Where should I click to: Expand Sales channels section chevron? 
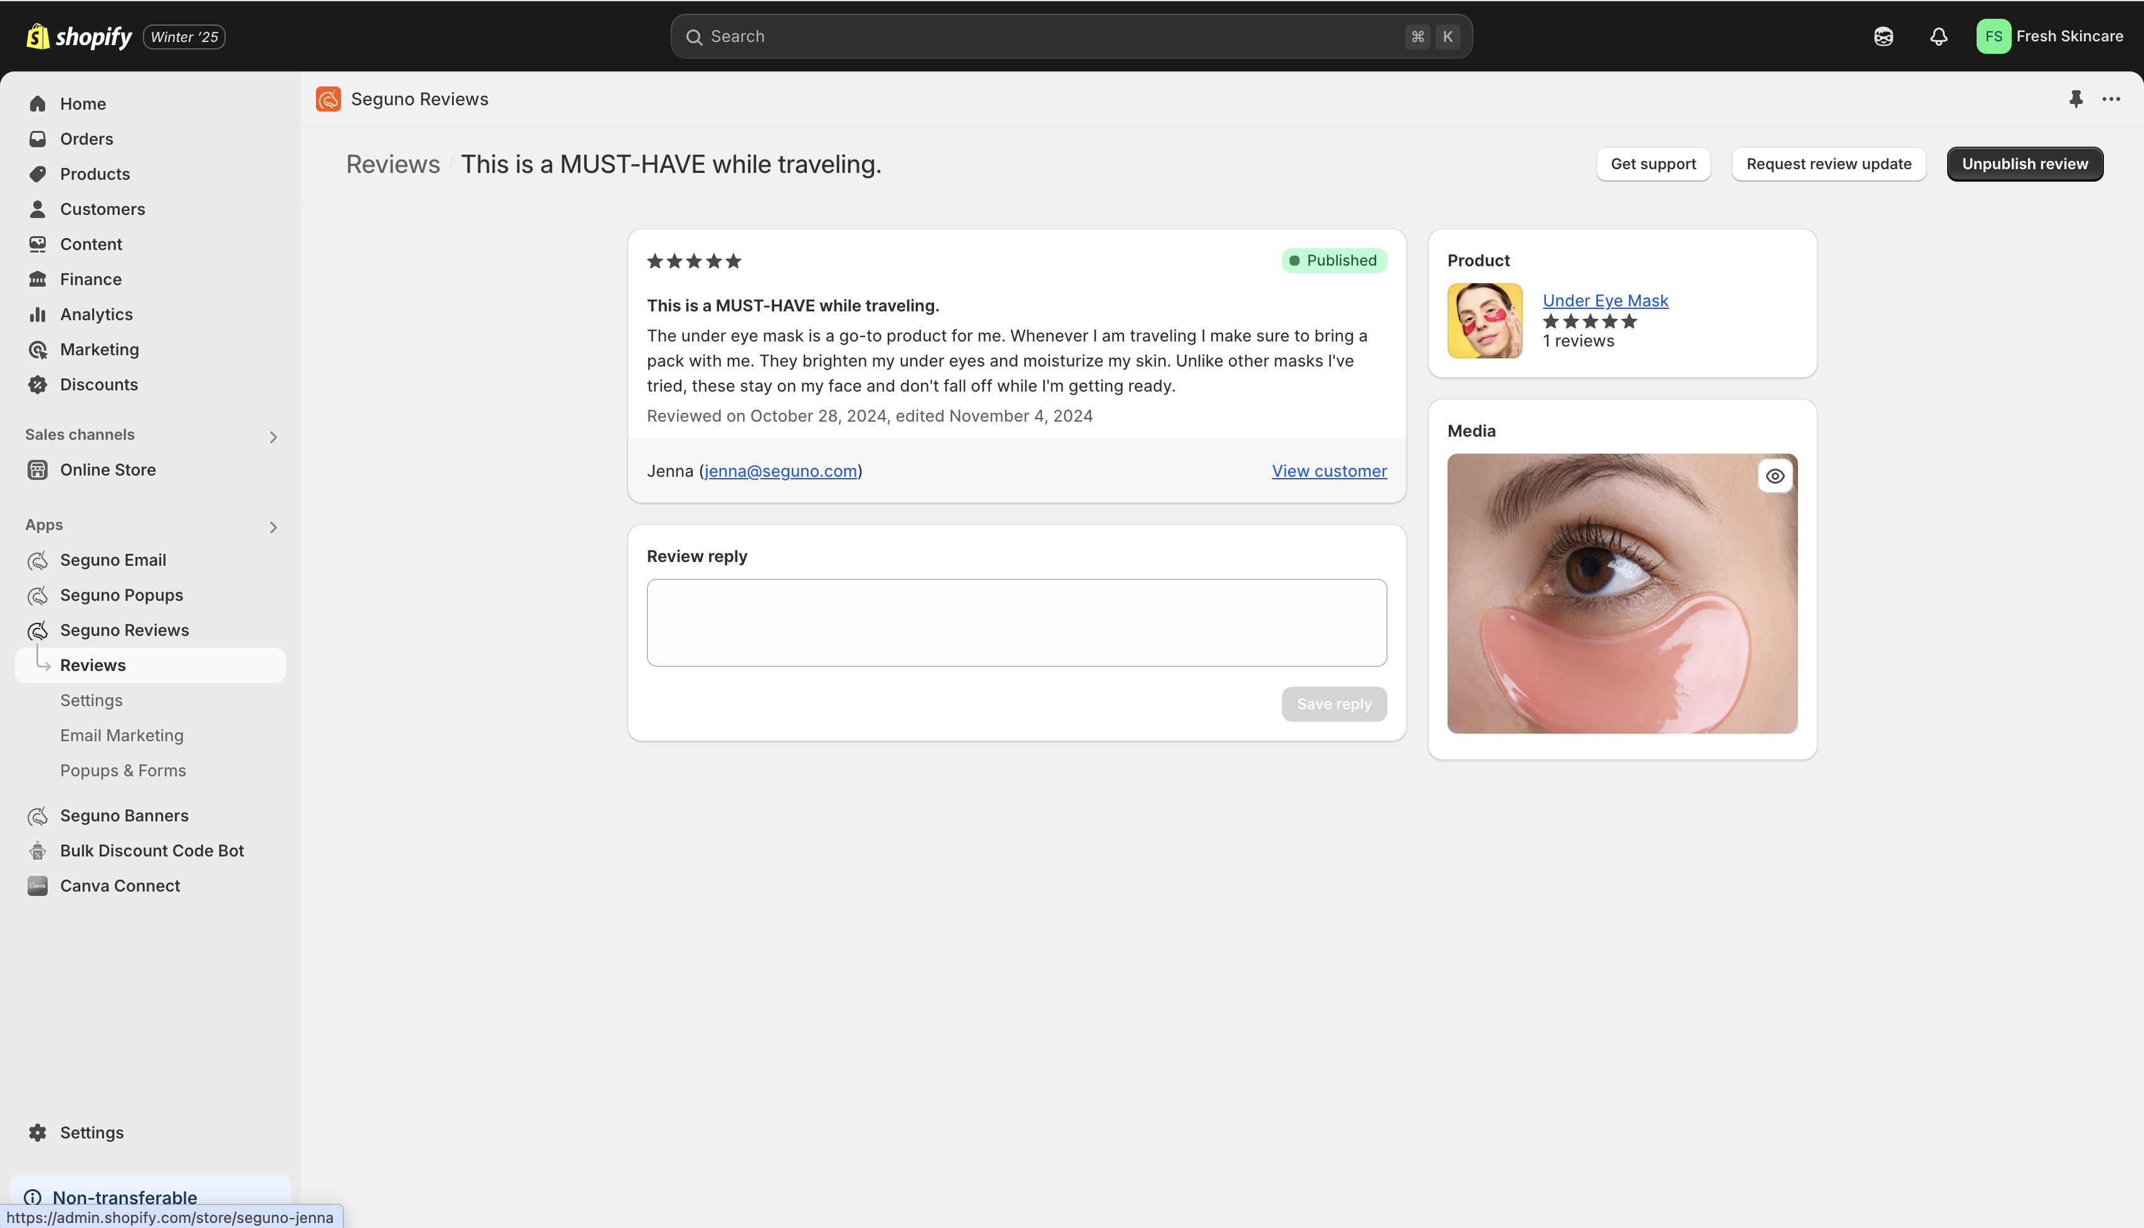273,437
